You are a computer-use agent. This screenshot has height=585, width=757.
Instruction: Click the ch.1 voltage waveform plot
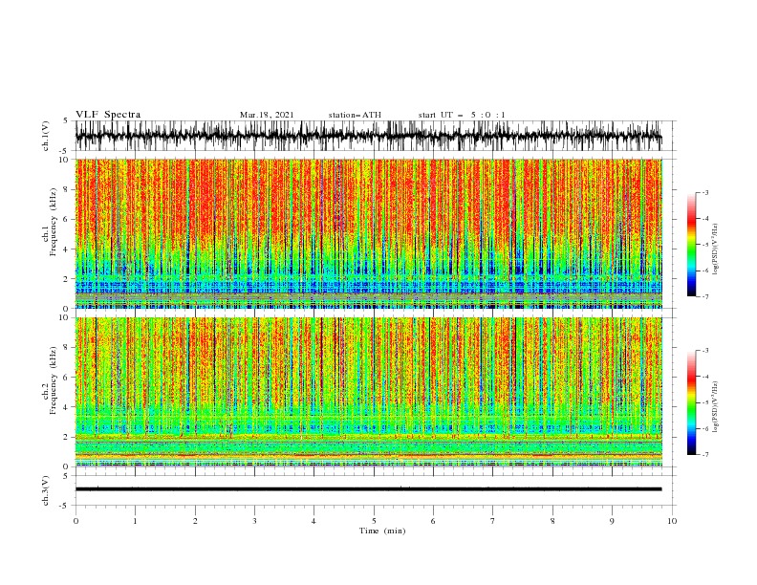(x=368, y=136)
